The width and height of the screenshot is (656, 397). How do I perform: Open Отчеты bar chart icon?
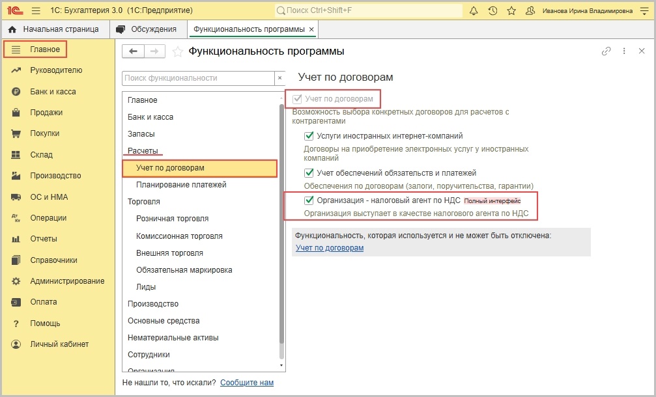[x=16, y=239]
